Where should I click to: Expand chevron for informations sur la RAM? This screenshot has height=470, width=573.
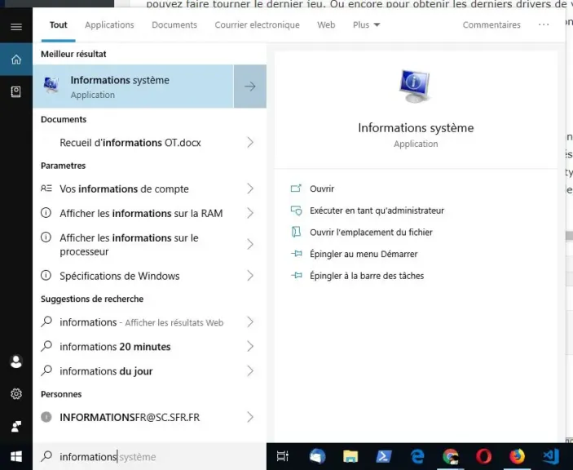pyautogui.click(x=250, y=213)
